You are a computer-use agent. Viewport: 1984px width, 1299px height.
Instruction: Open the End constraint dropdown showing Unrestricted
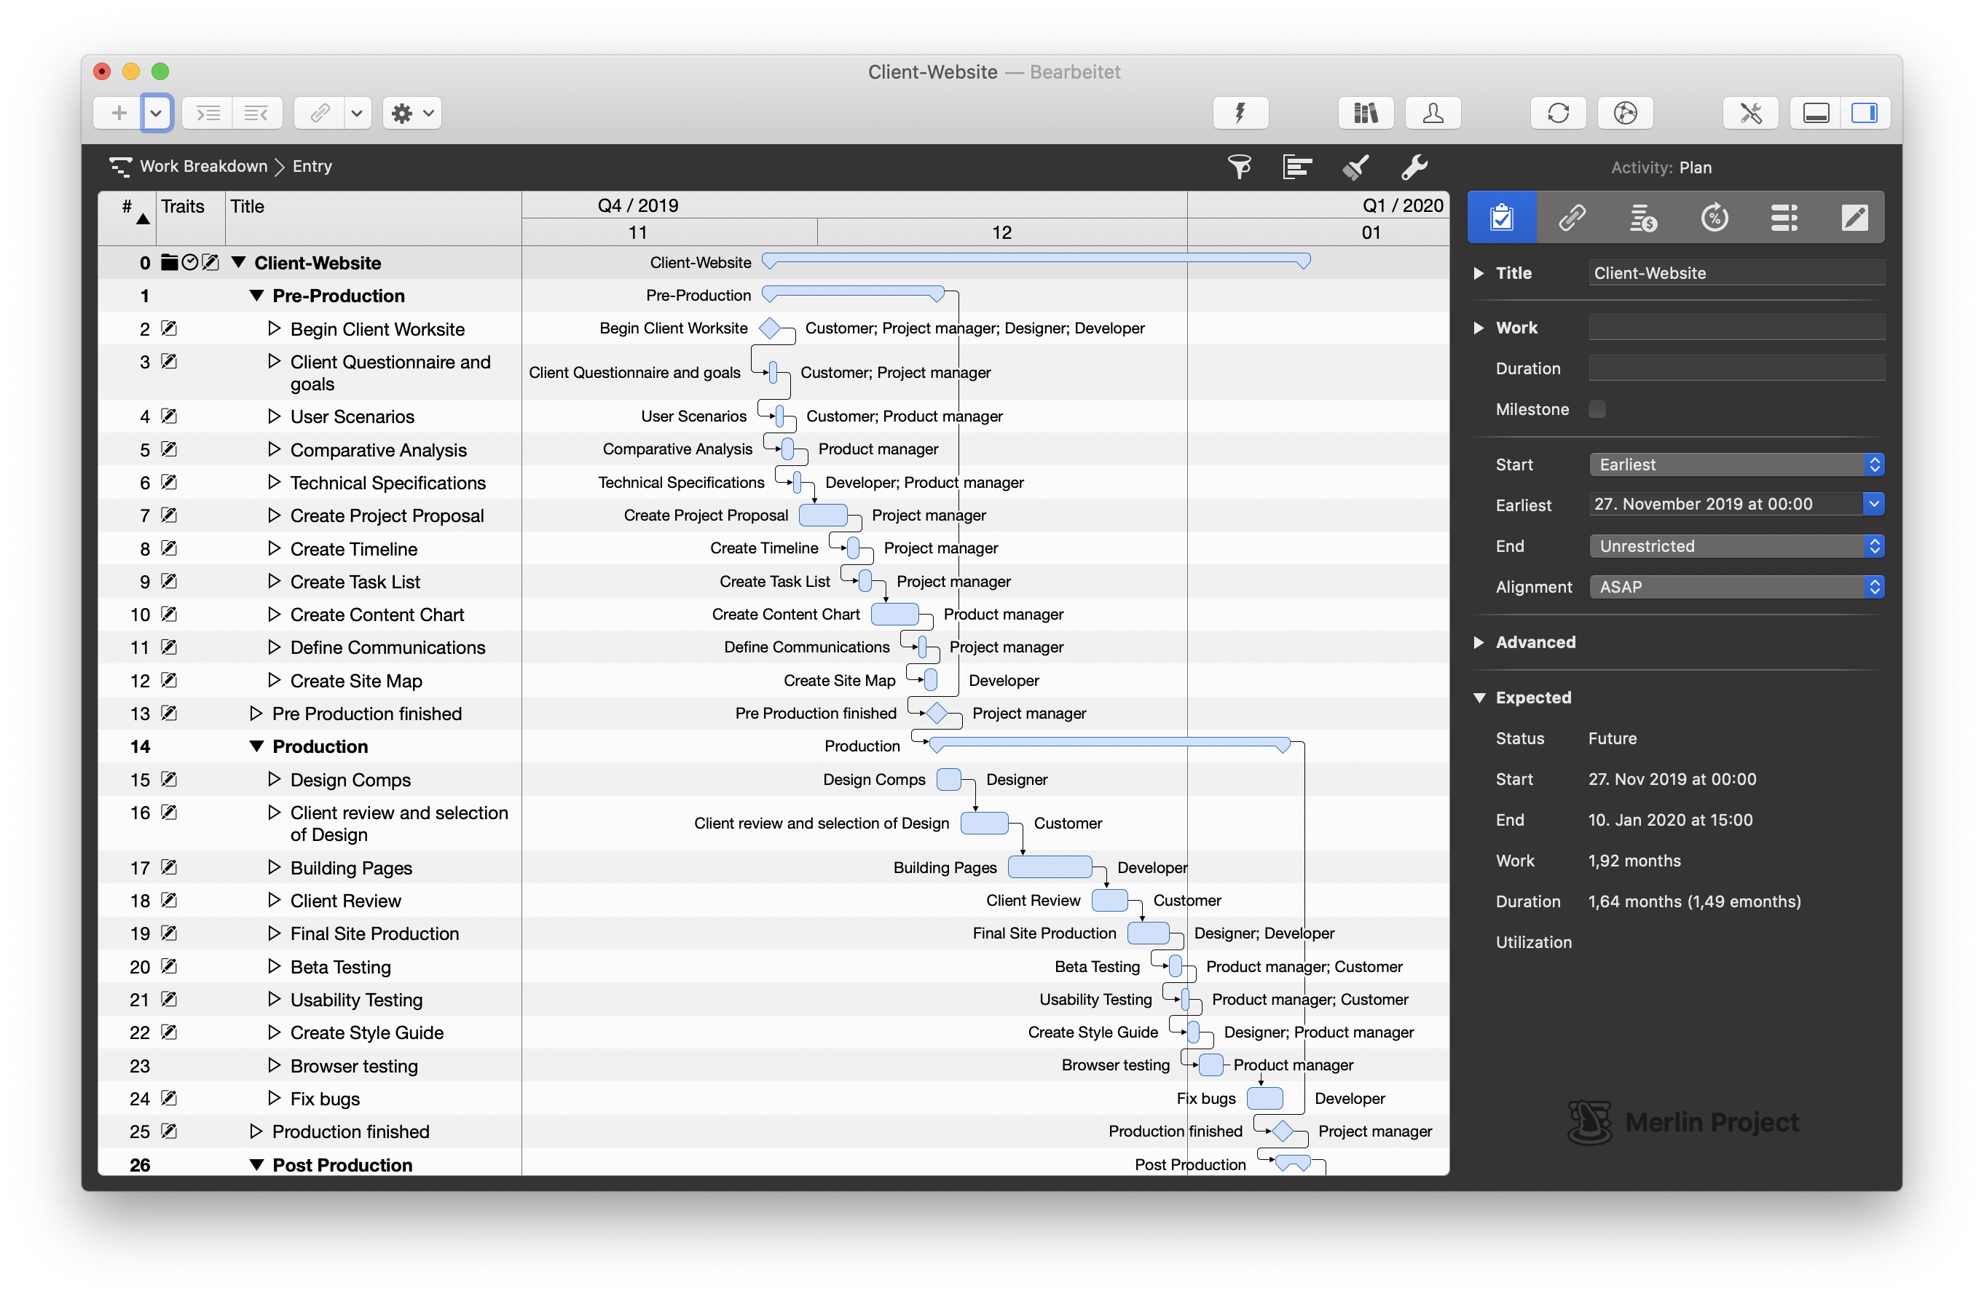pyautogui.click(x=1736, y=546)
